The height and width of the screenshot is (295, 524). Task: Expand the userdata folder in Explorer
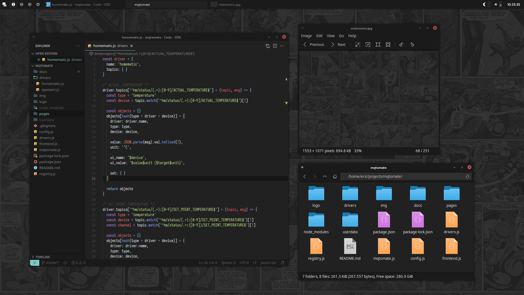57,120
